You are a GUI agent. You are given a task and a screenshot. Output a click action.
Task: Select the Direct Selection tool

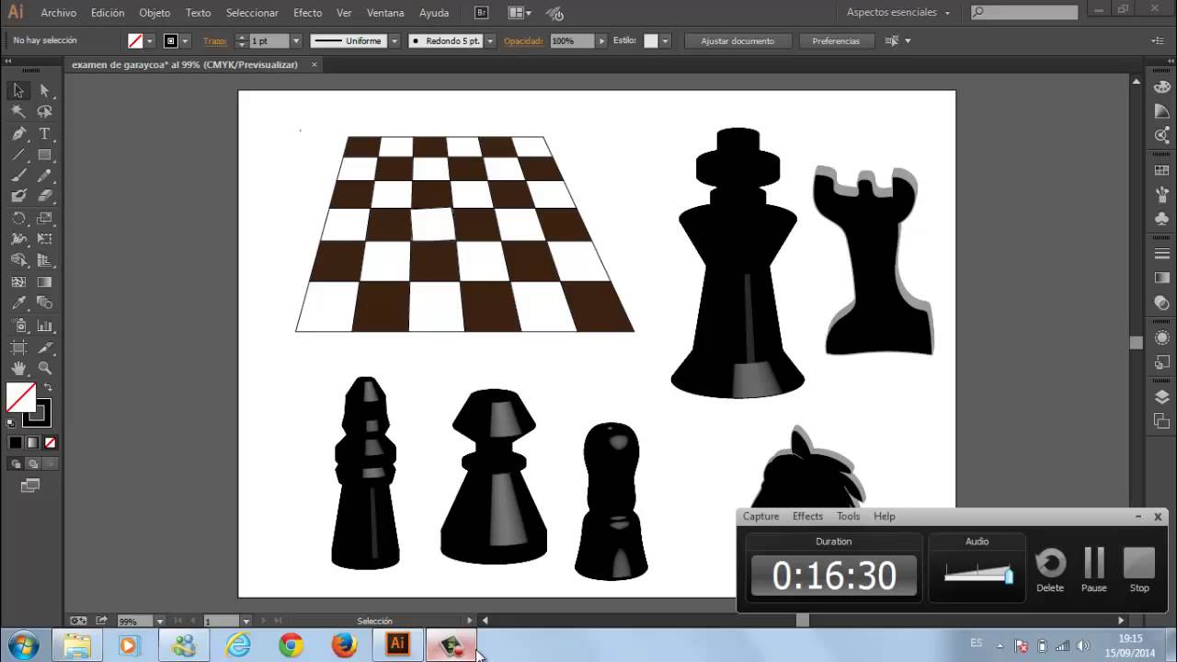44,91
